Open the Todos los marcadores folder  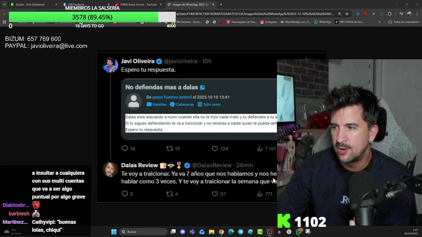coord(404,22)
